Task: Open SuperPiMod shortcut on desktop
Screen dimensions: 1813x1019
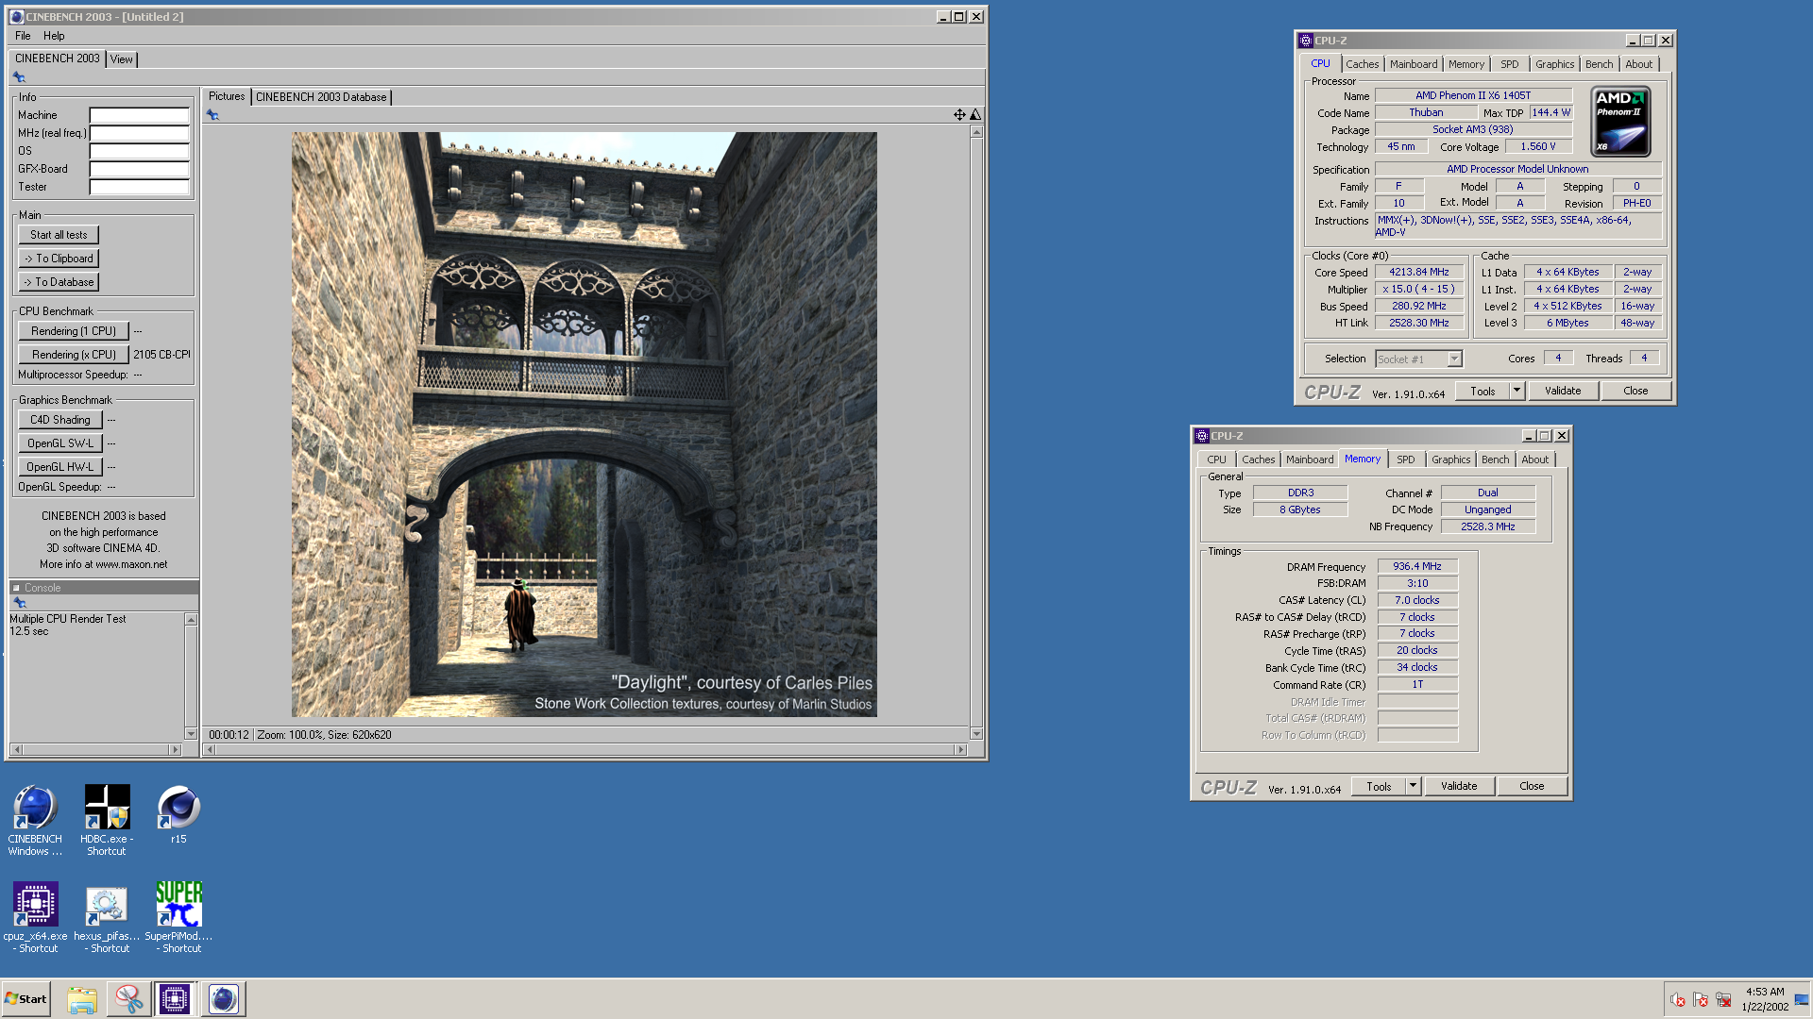Action: (x=178, y=916)
